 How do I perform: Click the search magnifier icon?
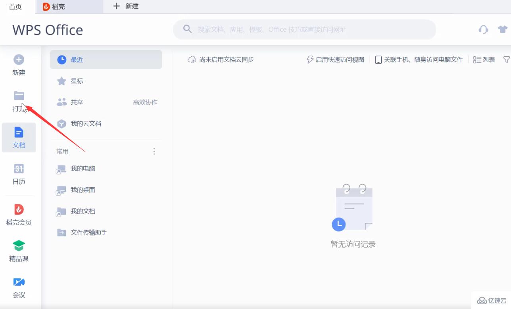pos(187,29)
